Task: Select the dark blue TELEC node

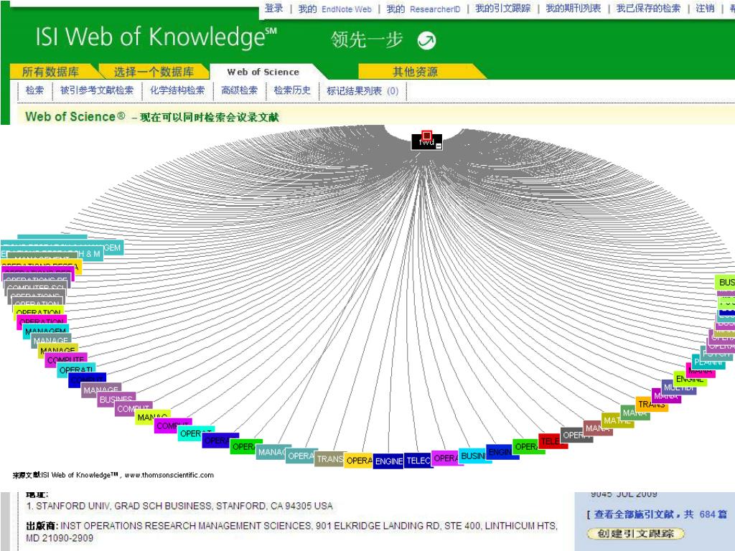Action: (418, 461)
